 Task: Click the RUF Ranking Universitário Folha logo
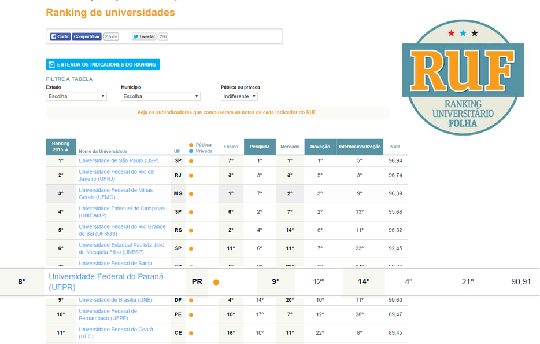(463, 78)
